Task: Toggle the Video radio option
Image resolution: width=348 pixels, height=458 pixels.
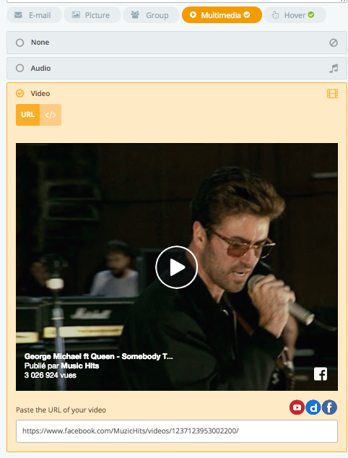Action: click(x=19, y=93)
